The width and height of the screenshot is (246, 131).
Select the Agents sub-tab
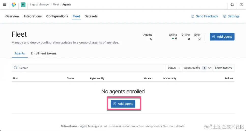(20, 53)
